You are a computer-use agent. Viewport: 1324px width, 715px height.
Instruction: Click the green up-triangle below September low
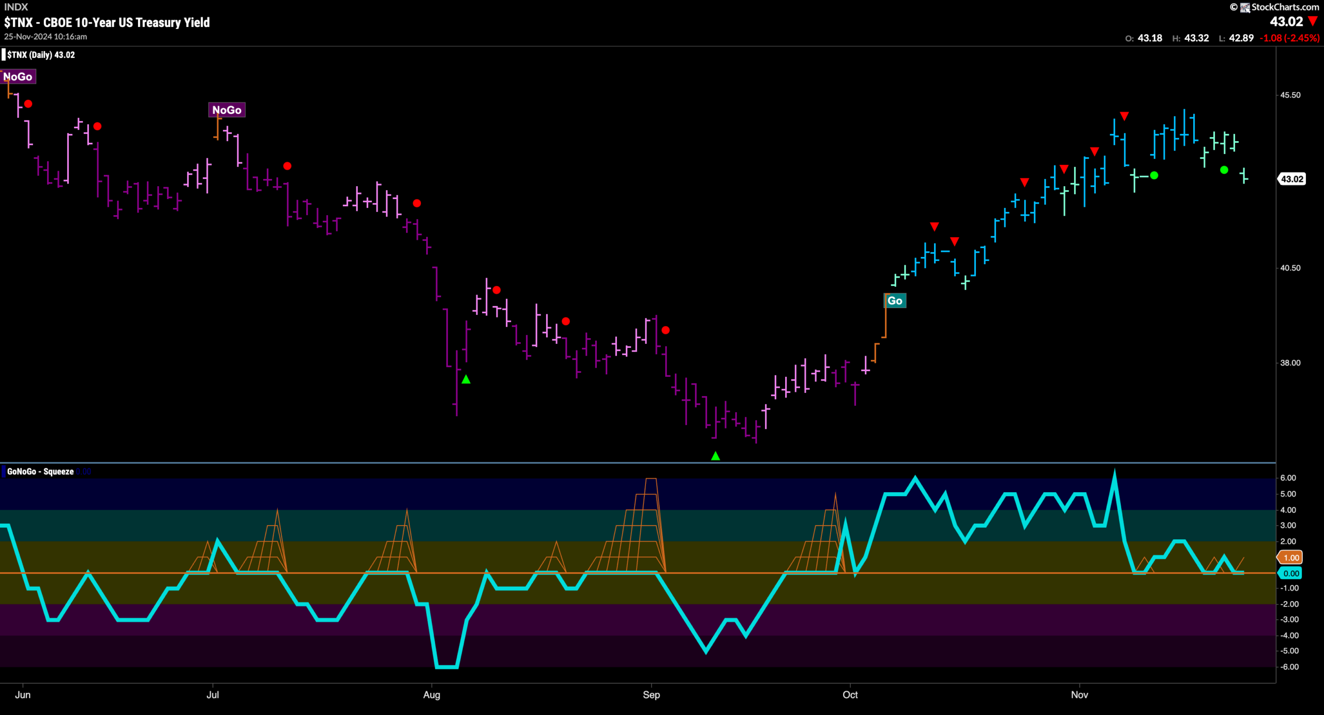tap(715, 455)
